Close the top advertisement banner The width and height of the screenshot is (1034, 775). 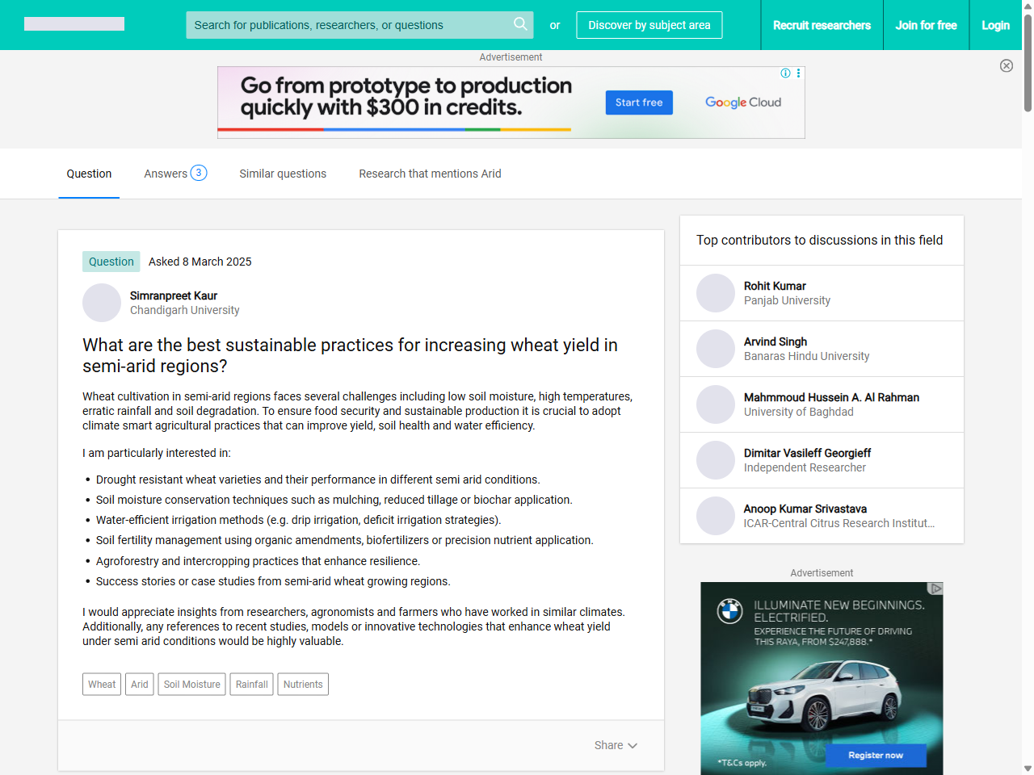1007,65
